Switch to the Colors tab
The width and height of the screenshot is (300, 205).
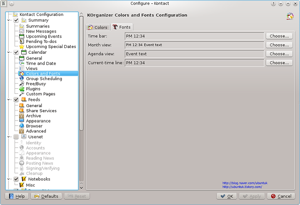(98, 27)
